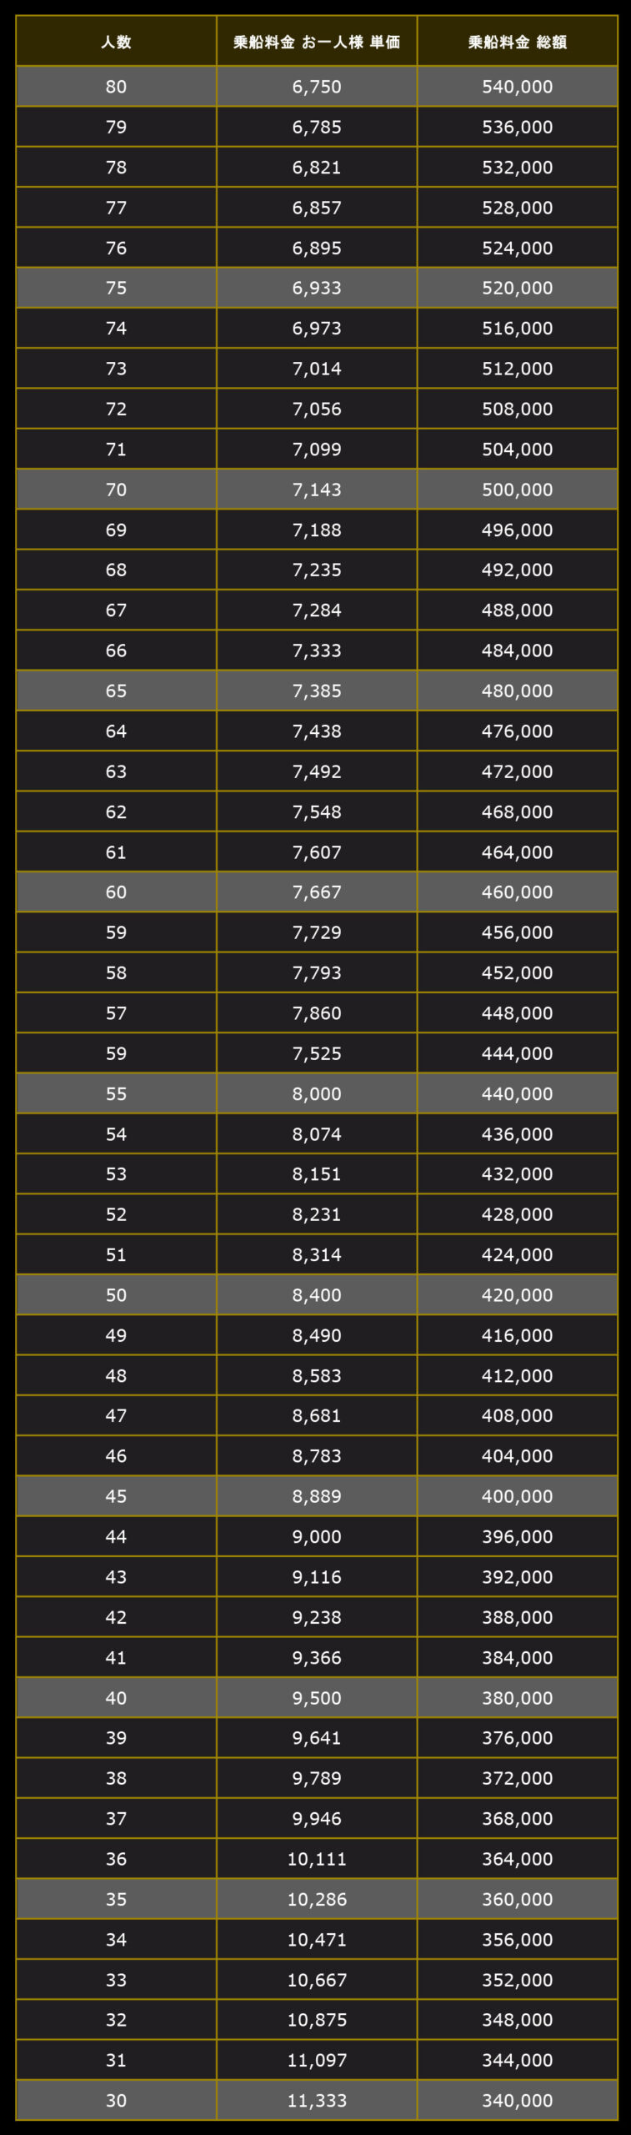
Task: Click the 540,000 total price cell
Action: point(518,87)
